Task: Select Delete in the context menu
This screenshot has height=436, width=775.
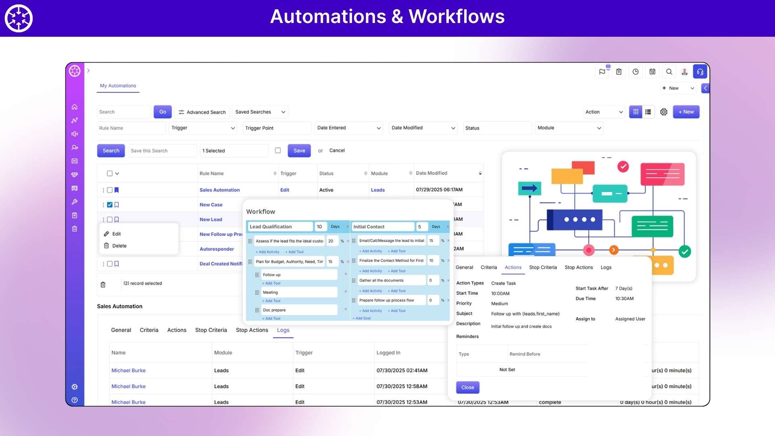Action: pos(119,245)
